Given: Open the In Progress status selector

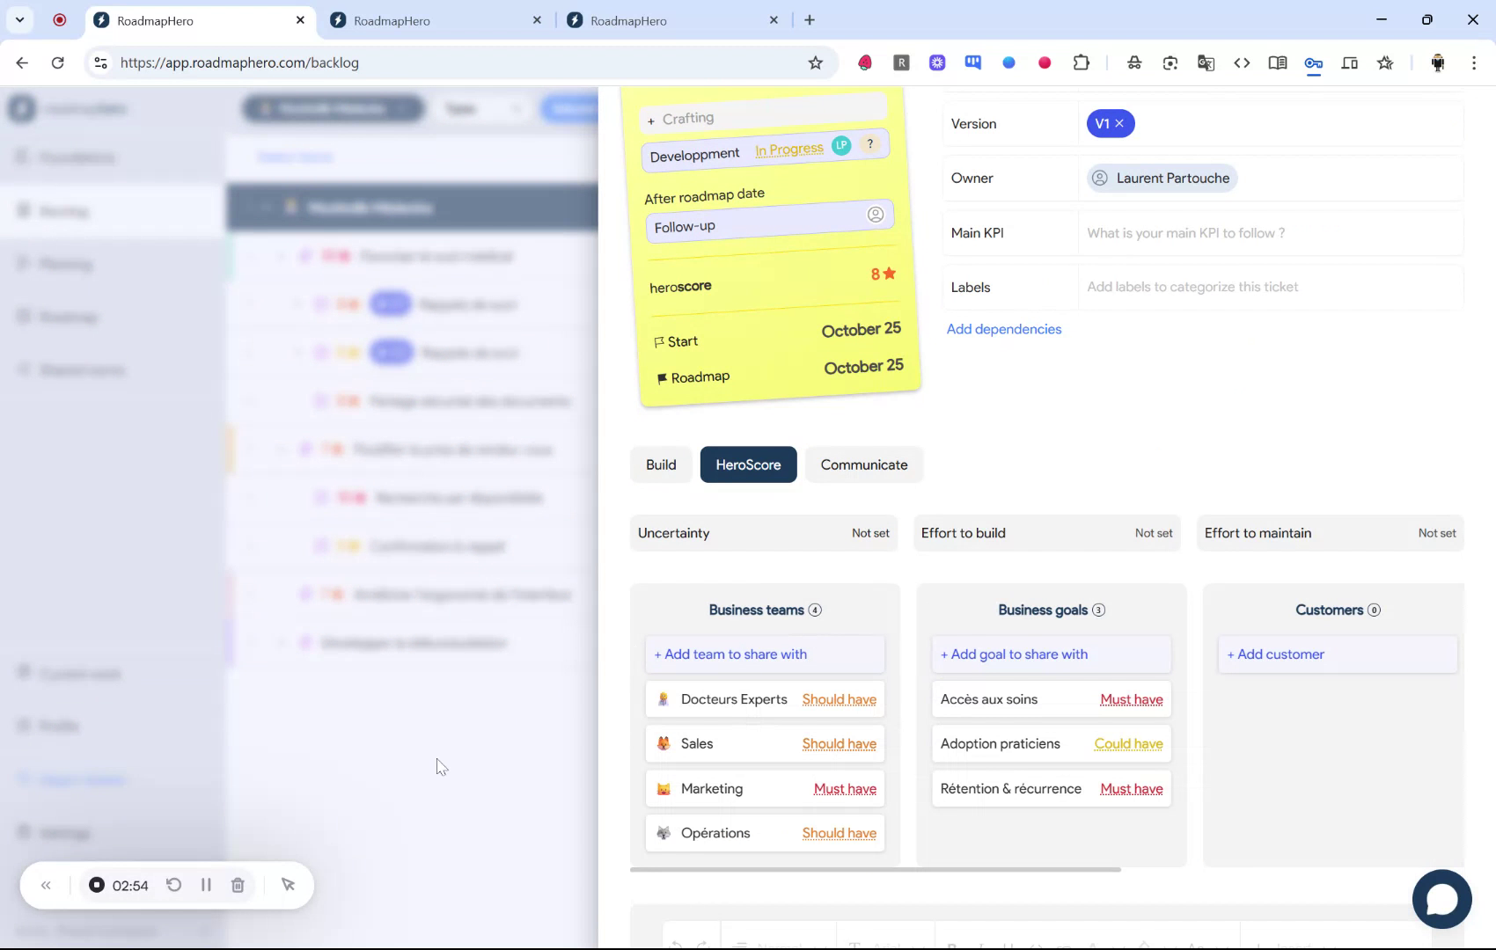Looking at the screenshot, I should [x=788, y=150].
